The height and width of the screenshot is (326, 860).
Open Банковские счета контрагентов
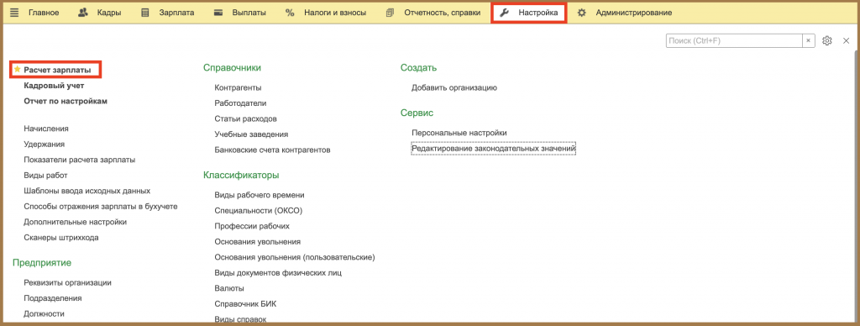coord(272,150)
